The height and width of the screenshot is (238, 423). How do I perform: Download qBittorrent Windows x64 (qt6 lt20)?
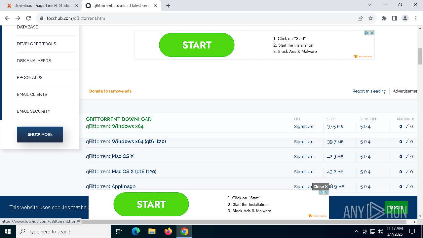click(x=126, y=141)
